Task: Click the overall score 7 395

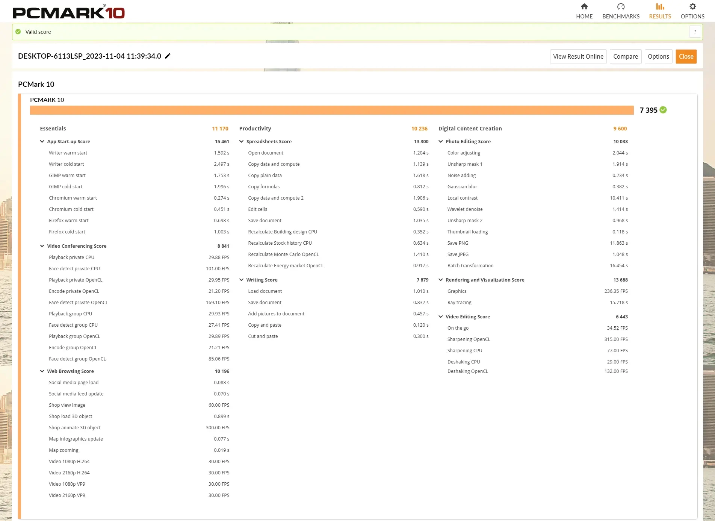Action: [x=648, y=110]
